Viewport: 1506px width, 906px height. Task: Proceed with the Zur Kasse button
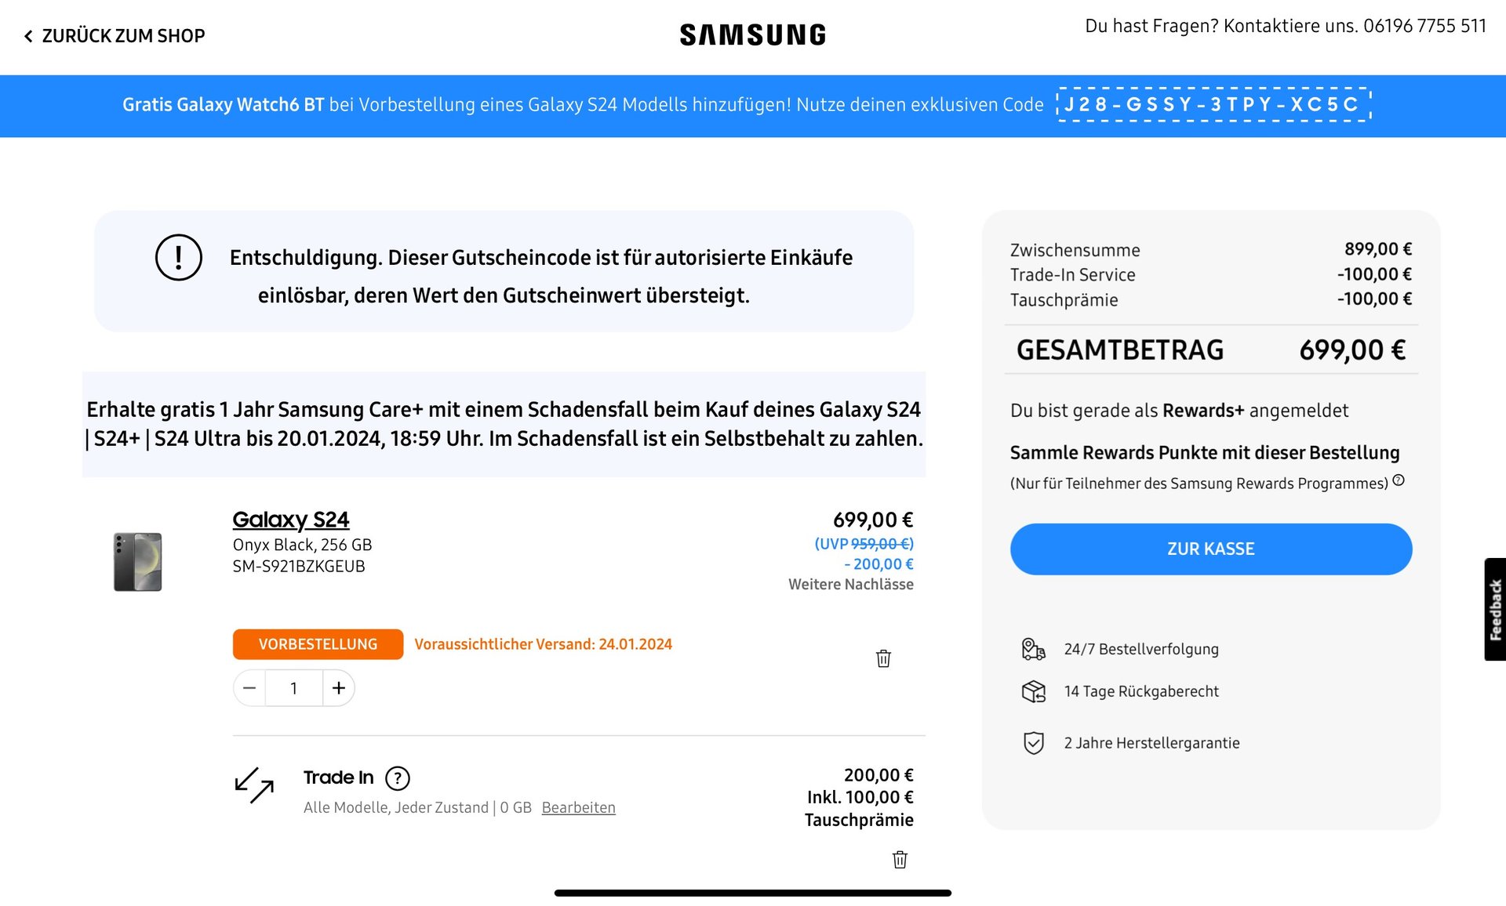[1210, 549]
